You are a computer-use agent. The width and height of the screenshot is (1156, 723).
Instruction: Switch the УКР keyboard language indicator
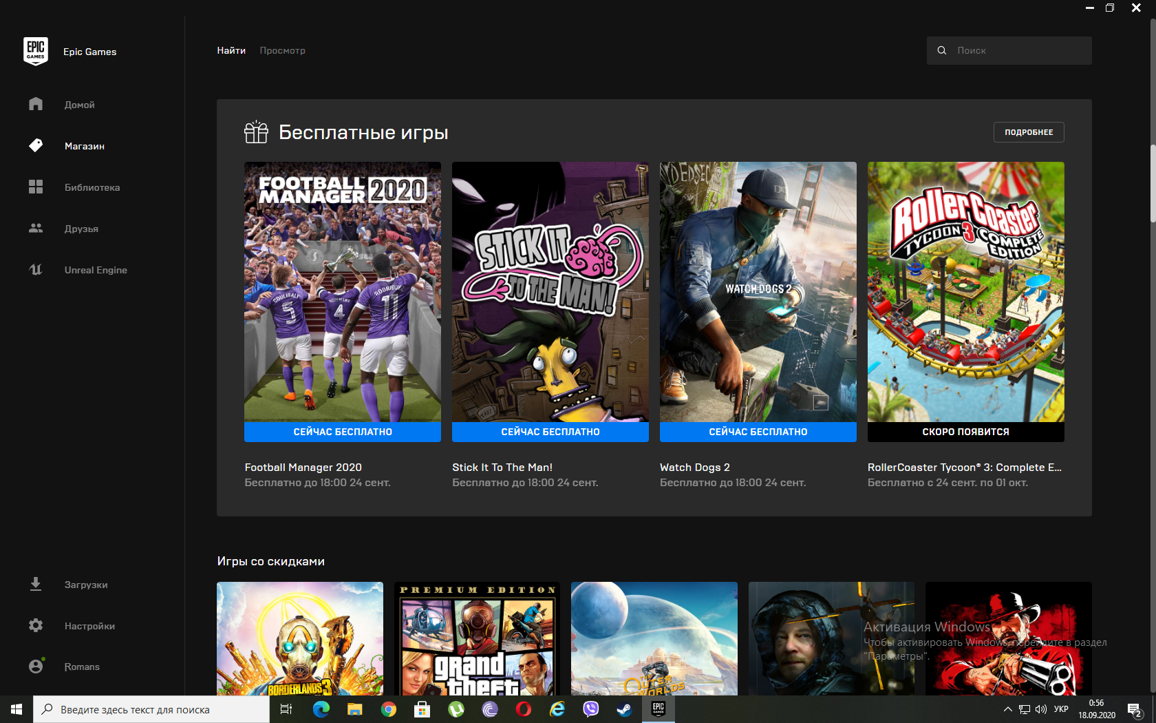point(1061,709)
